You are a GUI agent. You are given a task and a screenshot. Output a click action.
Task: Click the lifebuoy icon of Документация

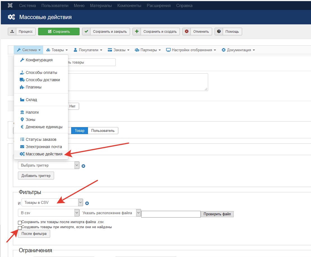pyautogui.click(x=224, y=50)
